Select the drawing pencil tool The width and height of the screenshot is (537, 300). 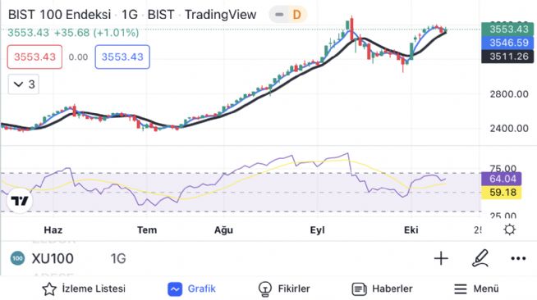point(480,258)
